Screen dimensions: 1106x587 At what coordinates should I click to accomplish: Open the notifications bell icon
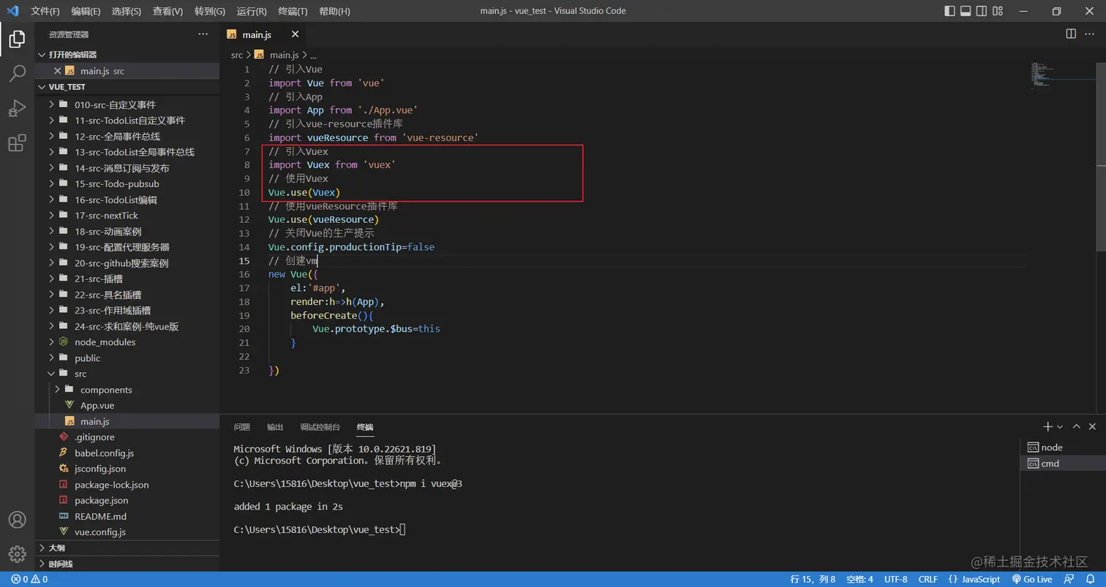coord(1090,579)
